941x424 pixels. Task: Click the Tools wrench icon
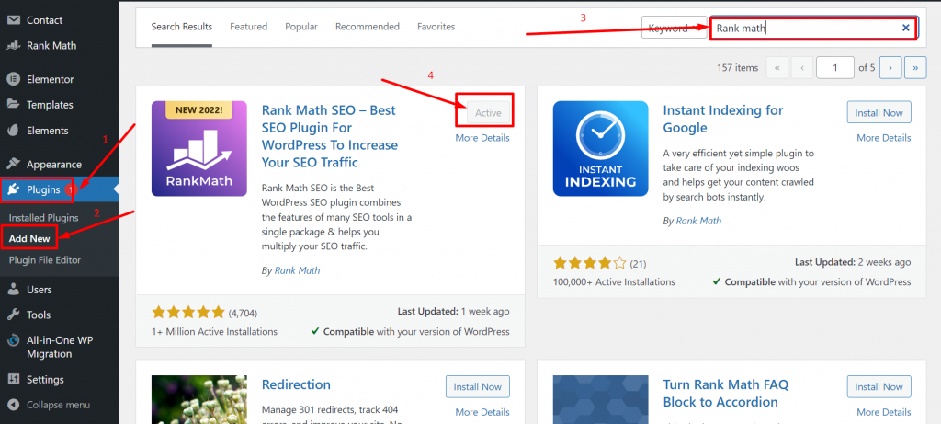point(13,315)
